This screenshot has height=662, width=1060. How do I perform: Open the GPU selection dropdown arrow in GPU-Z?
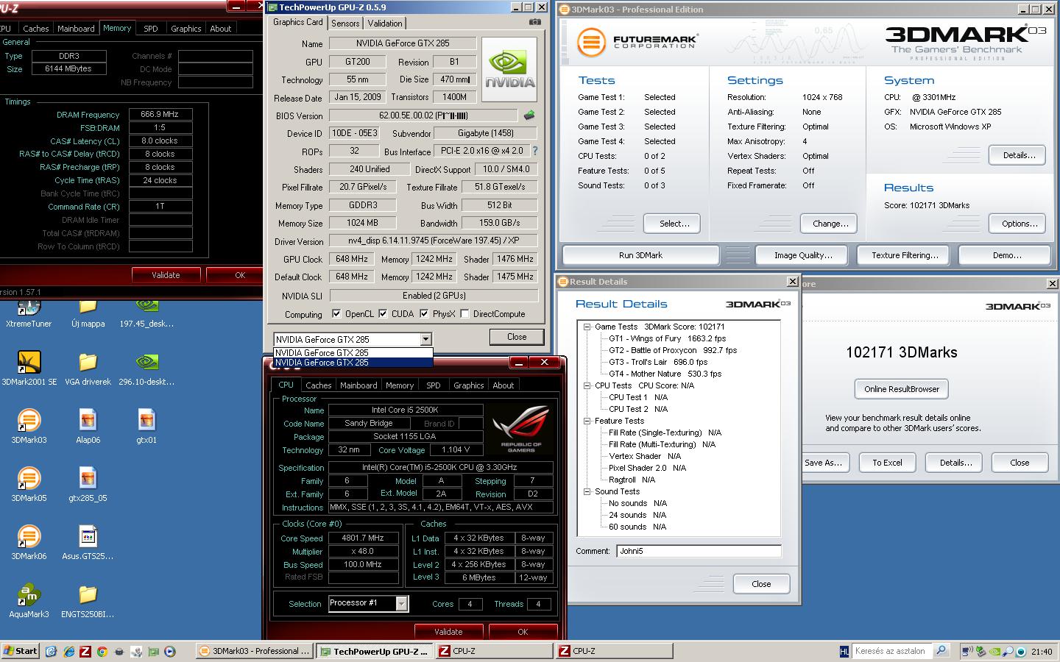(425, 339)
